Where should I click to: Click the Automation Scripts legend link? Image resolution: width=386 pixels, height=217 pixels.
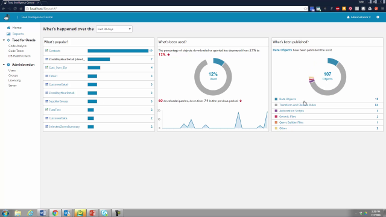(x=291, y=111)
